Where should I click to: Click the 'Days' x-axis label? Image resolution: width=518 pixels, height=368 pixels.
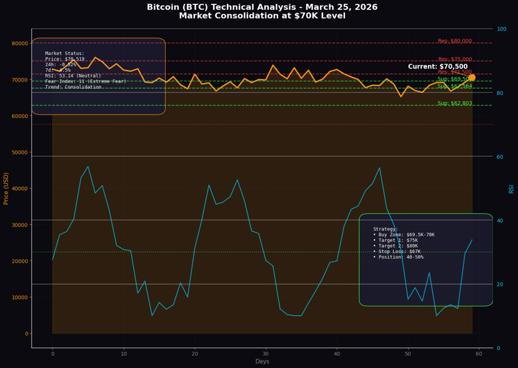pyautogui.click(x=262, y=361)
